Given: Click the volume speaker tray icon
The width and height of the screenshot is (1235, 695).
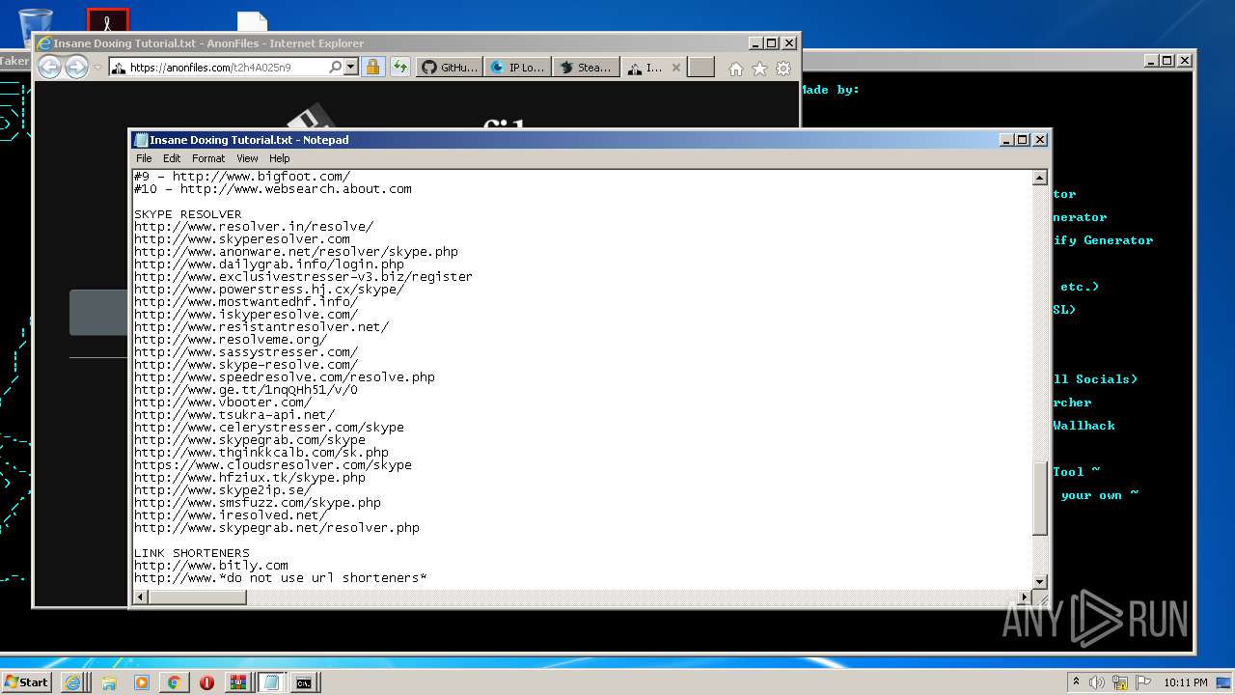Looking at the screenshot, I should coord(1097,682).
